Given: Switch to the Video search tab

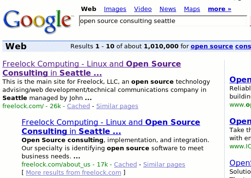Looking at the screenshot, I should click(143, 9).
